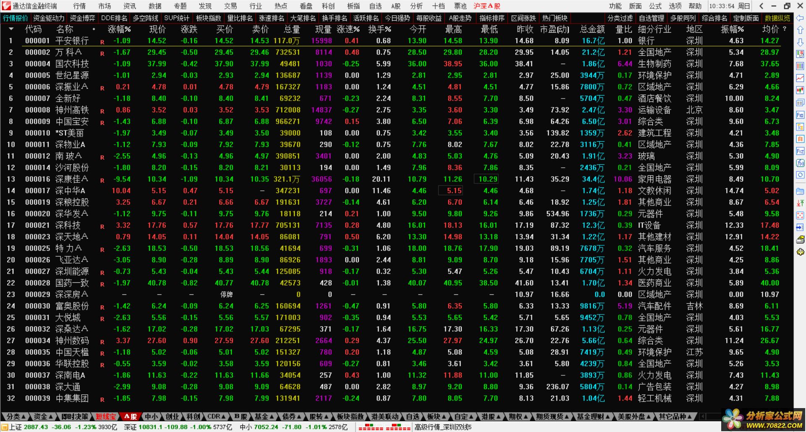Click the question mark beside 均价 header

pyautogui.click(x=785, y=29)
